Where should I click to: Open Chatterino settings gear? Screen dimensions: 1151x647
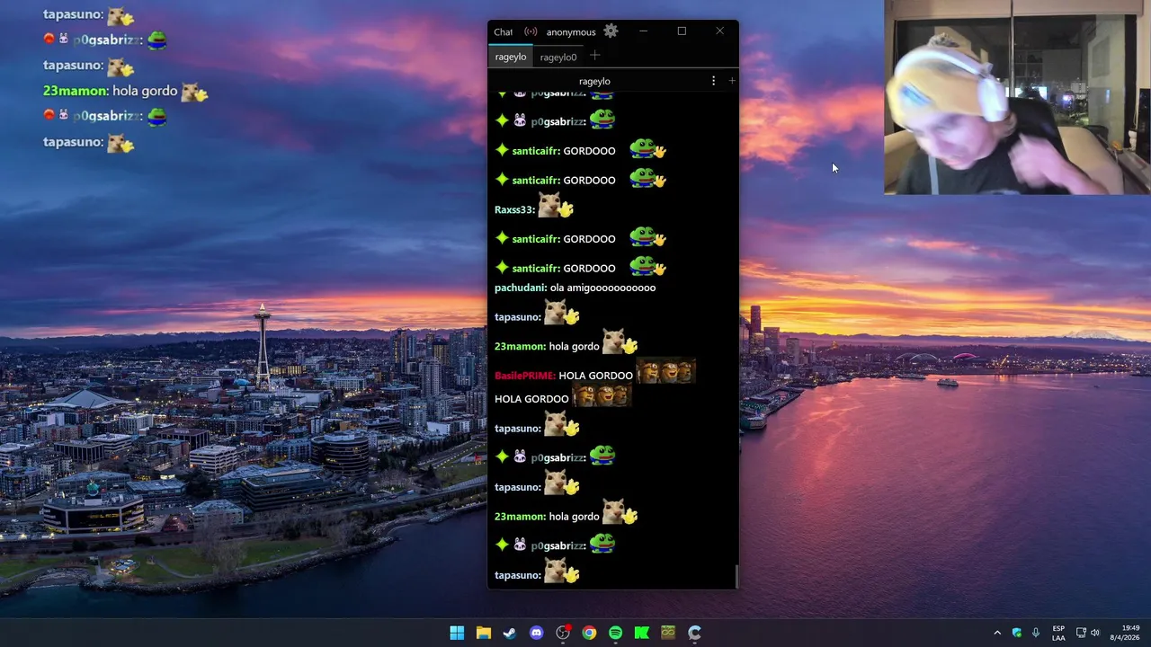click(611, 31)
